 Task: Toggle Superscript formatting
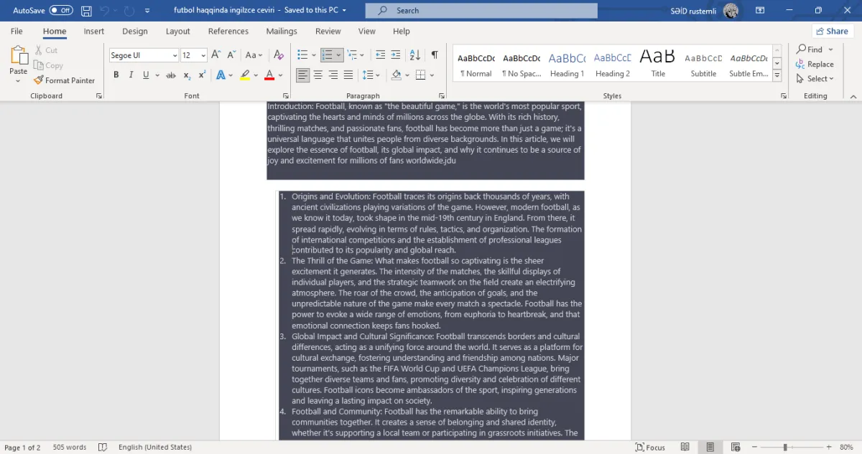tap(202, 75)
